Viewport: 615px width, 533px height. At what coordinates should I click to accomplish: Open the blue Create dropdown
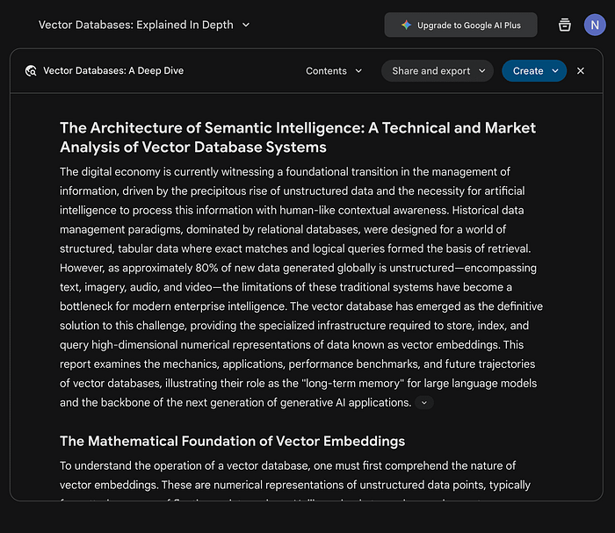[x=533, y=71]
